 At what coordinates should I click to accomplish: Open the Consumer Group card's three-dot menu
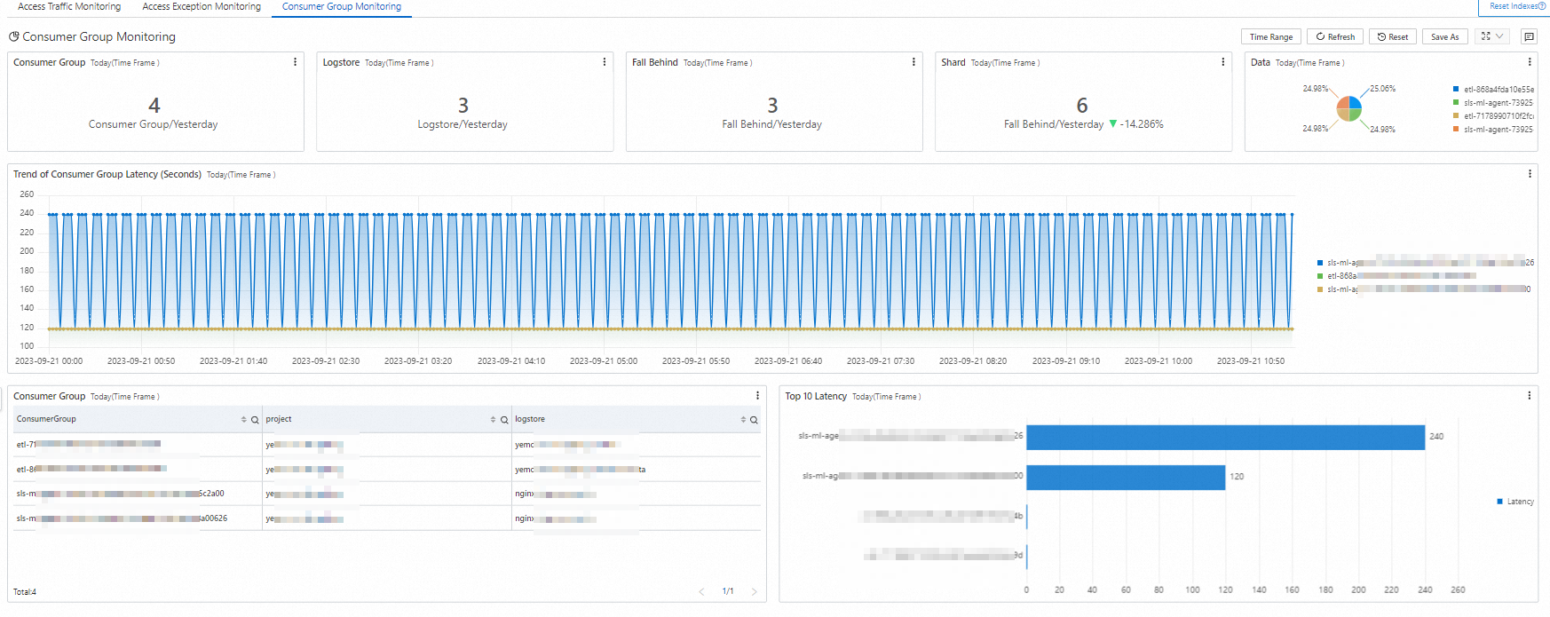(x=296, y=62)
